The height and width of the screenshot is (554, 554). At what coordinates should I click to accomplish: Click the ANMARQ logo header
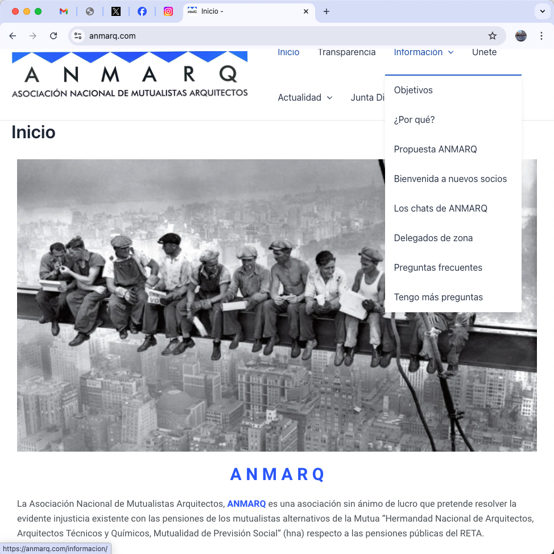pos(130,74)
